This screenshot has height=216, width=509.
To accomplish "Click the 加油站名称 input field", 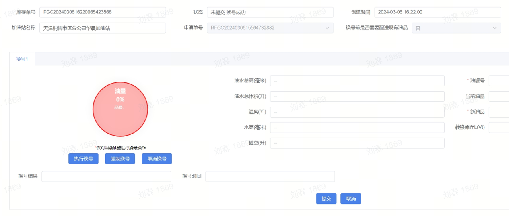I will [103, 28].
